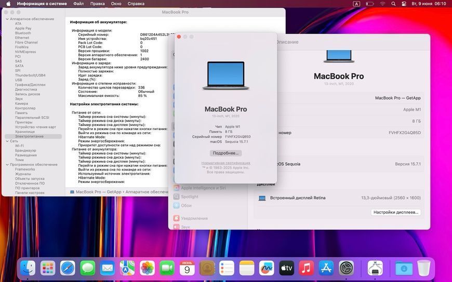The width and height of the screenshot is (452, 282).
Task: Launch Music from the Dock
Action: click(x=307, y=268)
